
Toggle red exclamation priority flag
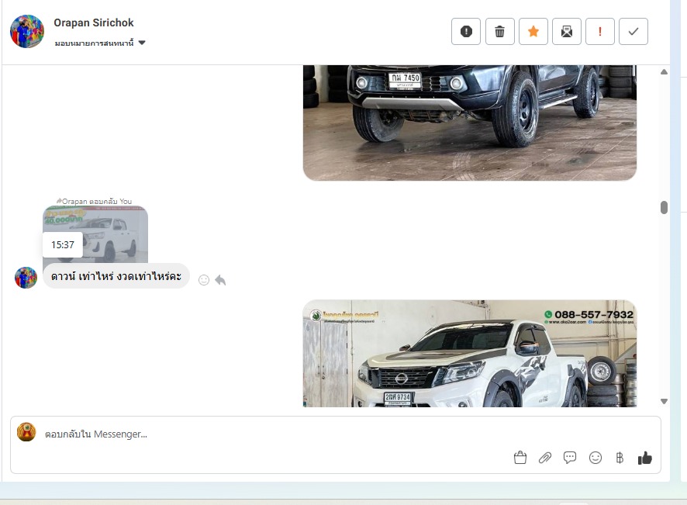600,32
